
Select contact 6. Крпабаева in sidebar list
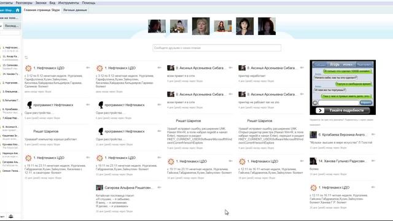click(x=10, y=110)
